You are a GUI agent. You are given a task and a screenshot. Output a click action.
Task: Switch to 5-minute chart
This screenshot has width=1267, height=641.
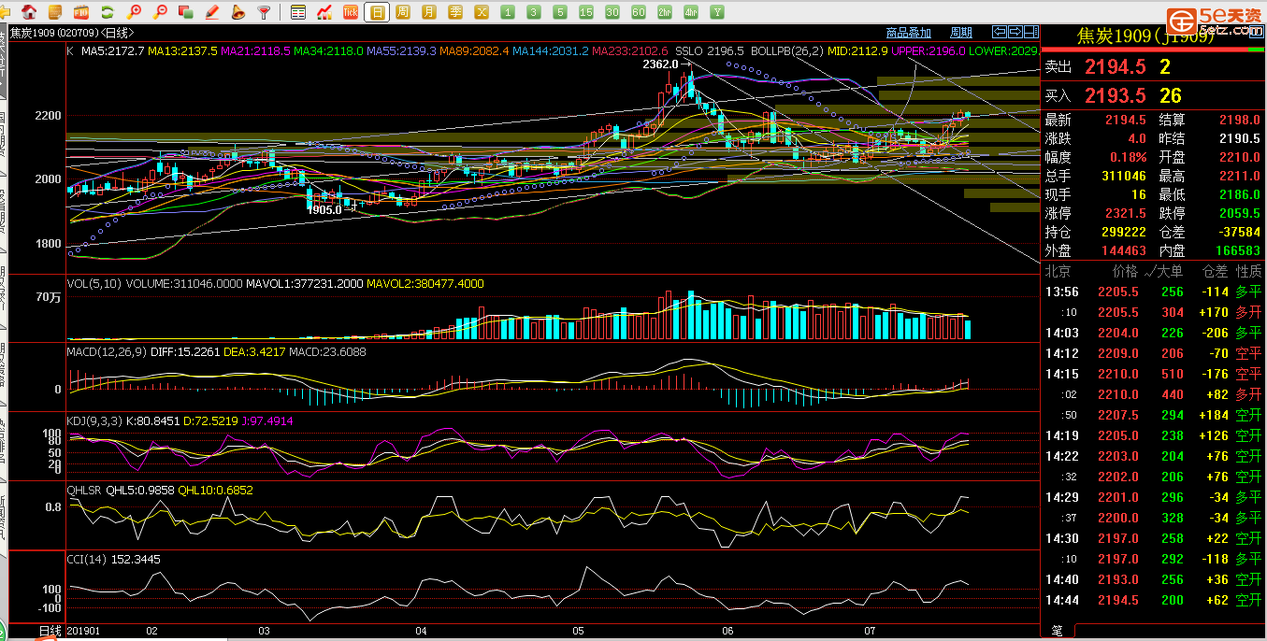pyautogui.click(x=560, y=12)
